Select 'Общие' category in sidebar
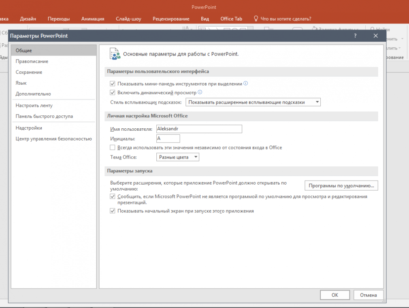409x308 pixels. click(x=54, y=50)
